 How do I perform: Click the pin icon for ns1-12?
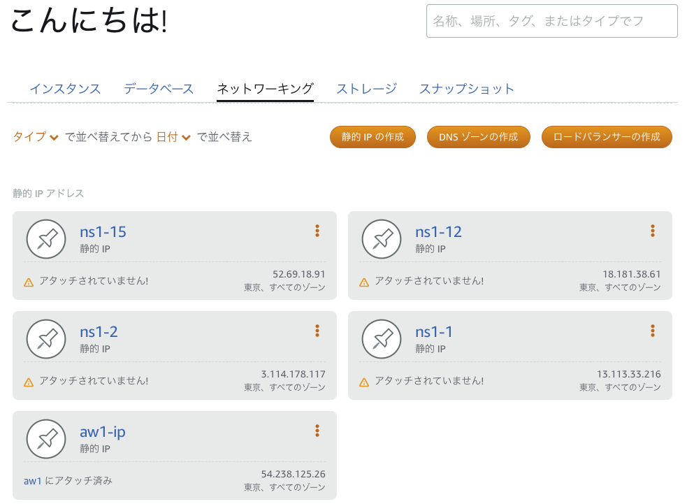[x=382, y=239]
